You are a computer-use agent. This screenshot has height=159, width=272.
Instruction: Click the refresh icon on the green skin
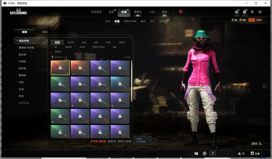tap(52, 122)
